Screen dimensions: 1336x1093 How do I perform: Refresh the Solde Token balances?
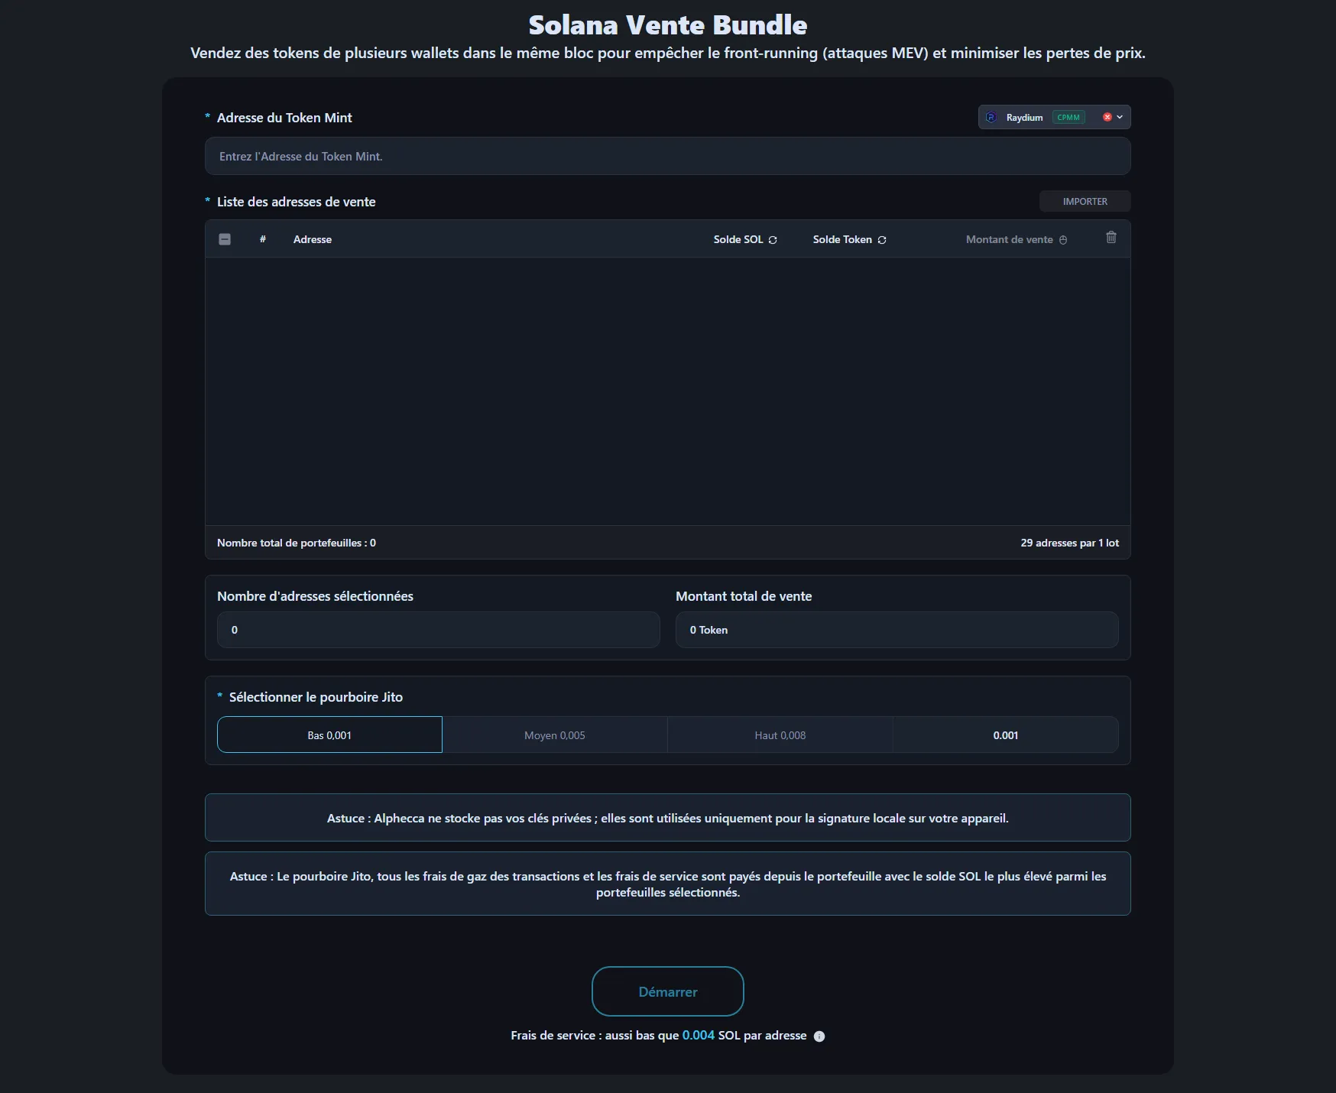point(881,239)
